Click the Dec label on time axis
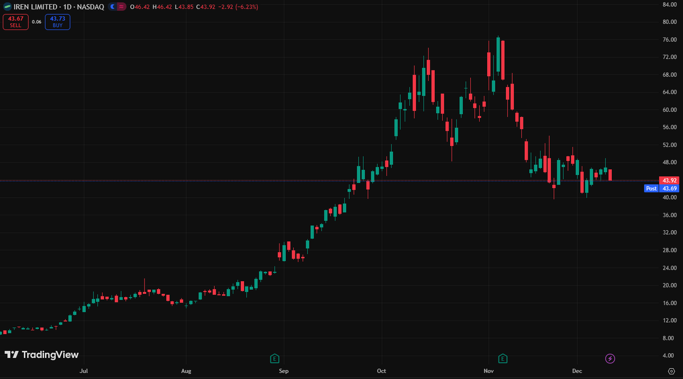 [576, 370]
